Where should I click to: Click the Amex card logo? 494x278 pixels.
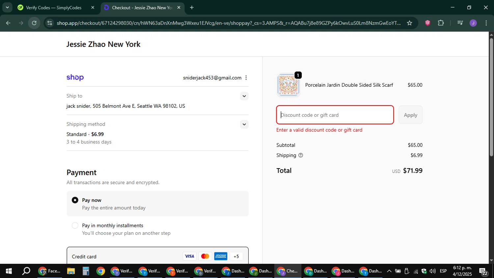point(221,256)
